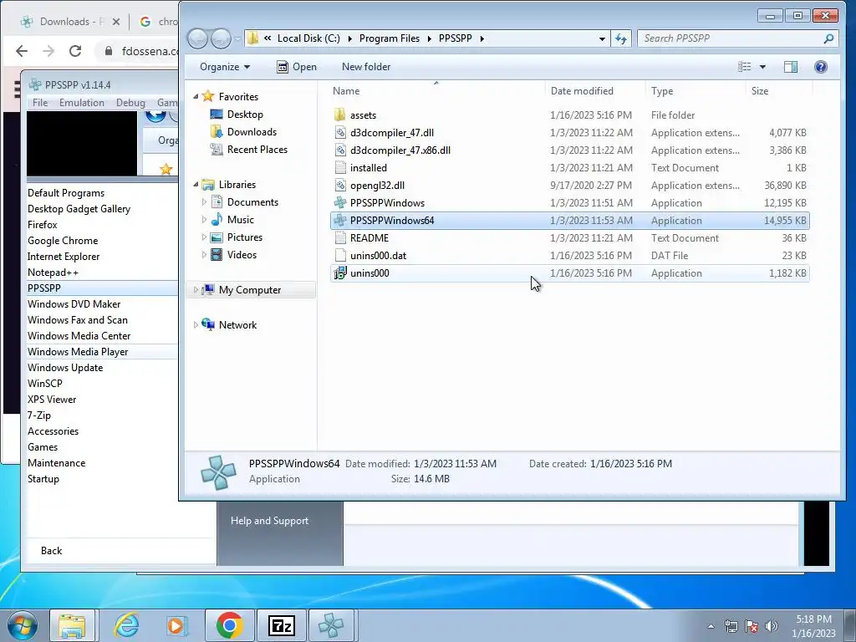Click Back in the Start menu
Viewport: 856px width, 642px height.
point(51,550)
